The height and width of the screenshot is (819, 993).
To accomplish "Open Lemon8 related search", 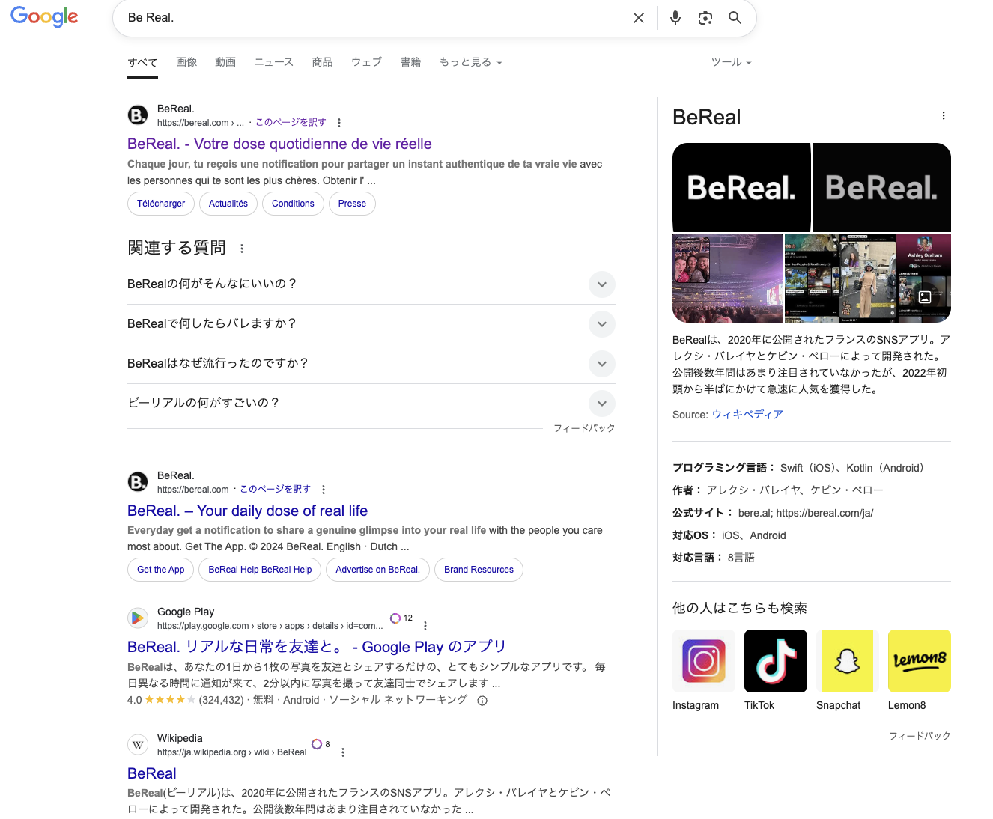I will click(920, 670).
